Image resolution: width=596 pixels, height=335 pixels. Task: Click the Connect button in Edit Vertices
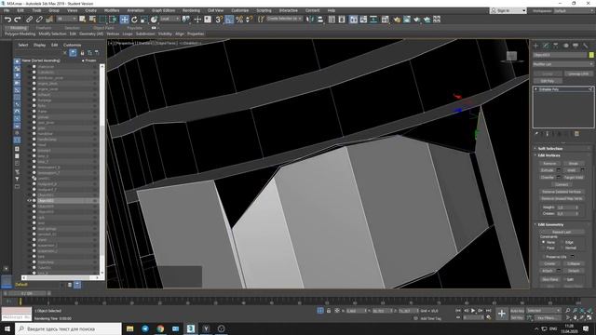tap(562, 184)
